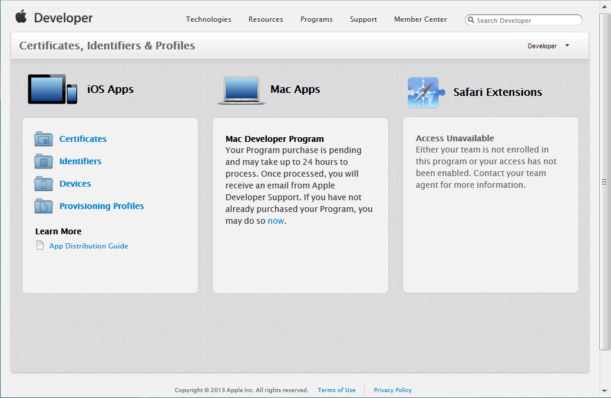Image resolution: width=611 pixels, height=398 pixels.
Task: Open the Support menu item
Action: point(363,19)
